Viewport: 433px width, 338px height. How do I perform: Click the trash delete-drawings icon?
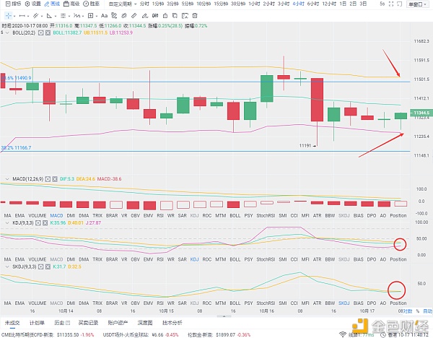(x=195, y=16)
